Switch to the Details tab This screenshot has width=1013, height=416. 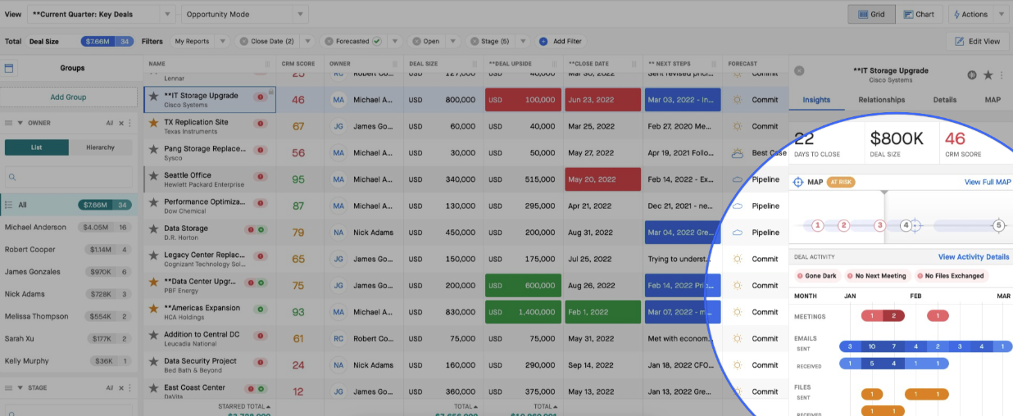pyautogui.click(x=944, y=100)
